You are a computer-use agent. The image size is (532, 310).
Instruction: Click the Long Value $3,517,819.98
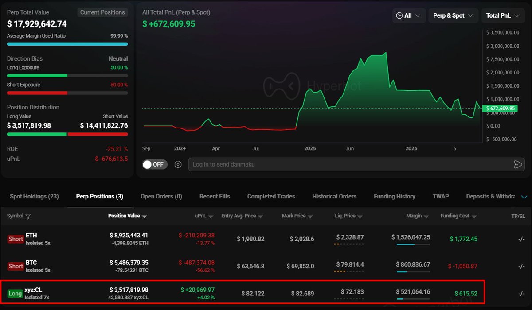coord(29,126)
